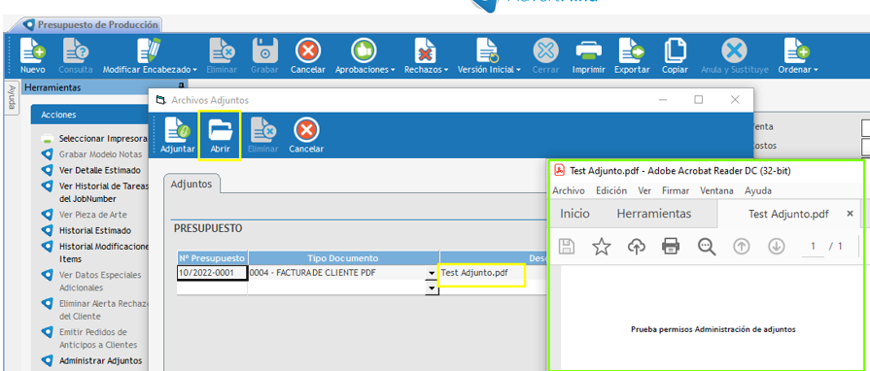Open the Firmar menu in Acrobat
870x371 pixels.
pos(676,190)
